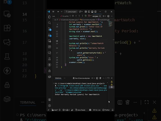The image size is (161, 121).
Task: Toggle the primary side bar
Action: click(x=89, y=12)
